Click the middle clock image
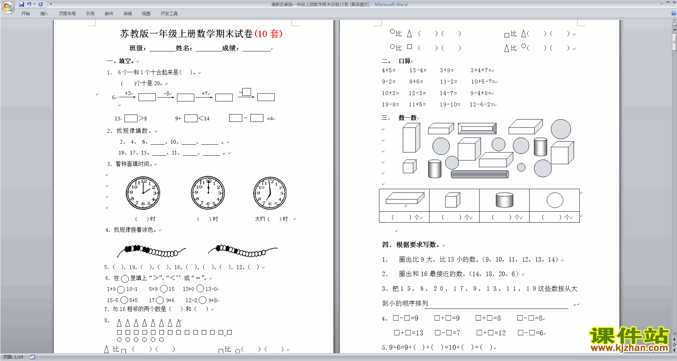Viewport: 677px width, 361px height. [208, 193]
